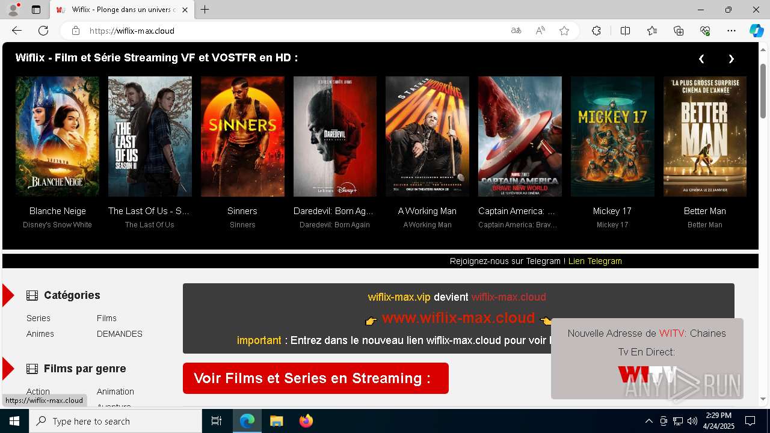Image resolution: width=770 pixels, height=433 pixels.
Task: Advance carousel with the next arrow
Action: pyautogui.click(x=731, y=59)
